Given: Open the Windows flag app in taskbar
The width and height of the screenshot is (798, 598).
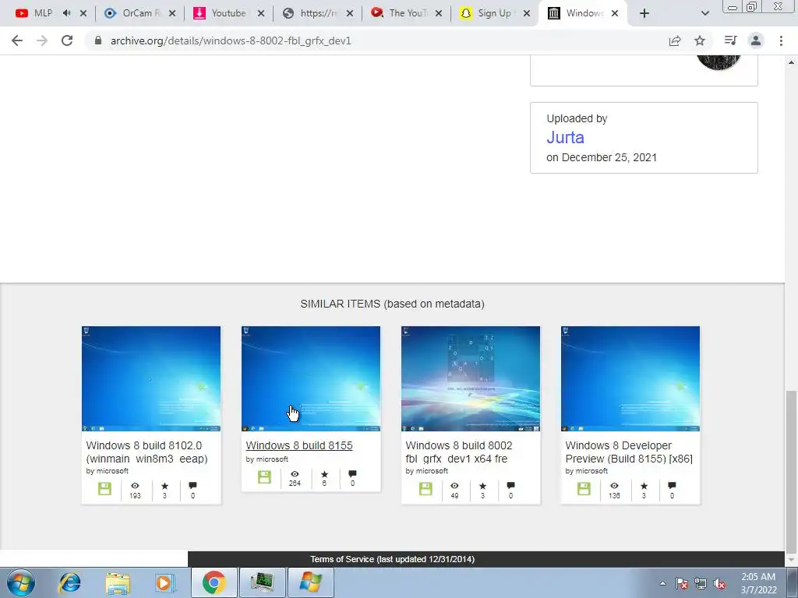Looking at the screenshot, I should (x=310, y=582).
